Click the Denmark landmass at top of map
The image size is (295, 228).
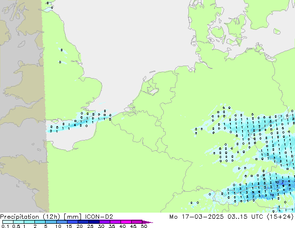point(219,28)
